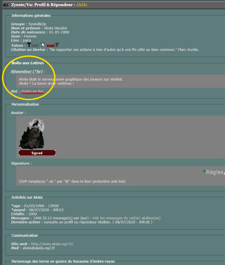Click the Akéla username in the title

click(81, 5)
